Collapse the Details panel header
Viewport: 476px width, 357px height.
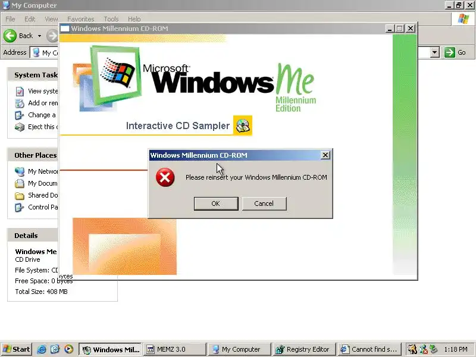point(33,235)
